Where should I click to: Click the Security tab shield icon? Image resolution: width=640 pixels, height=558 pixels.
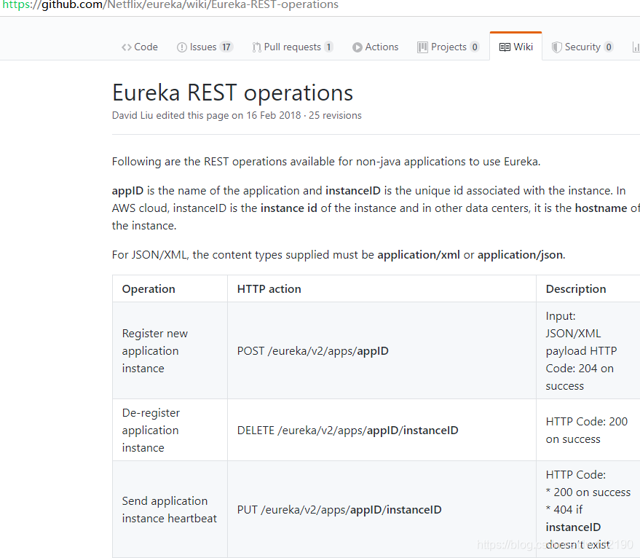click(556, 47)
